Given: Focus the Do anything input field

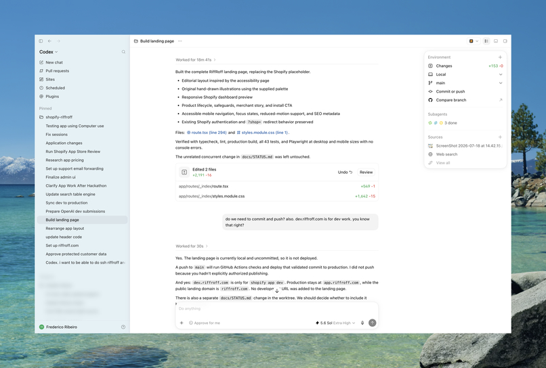Looking at the screenshot, I should click(x=277, y=308).
